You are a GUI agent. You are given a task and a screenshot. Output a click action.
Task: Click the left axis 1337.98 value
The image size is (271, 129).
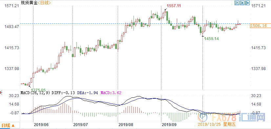coord(11,69)
